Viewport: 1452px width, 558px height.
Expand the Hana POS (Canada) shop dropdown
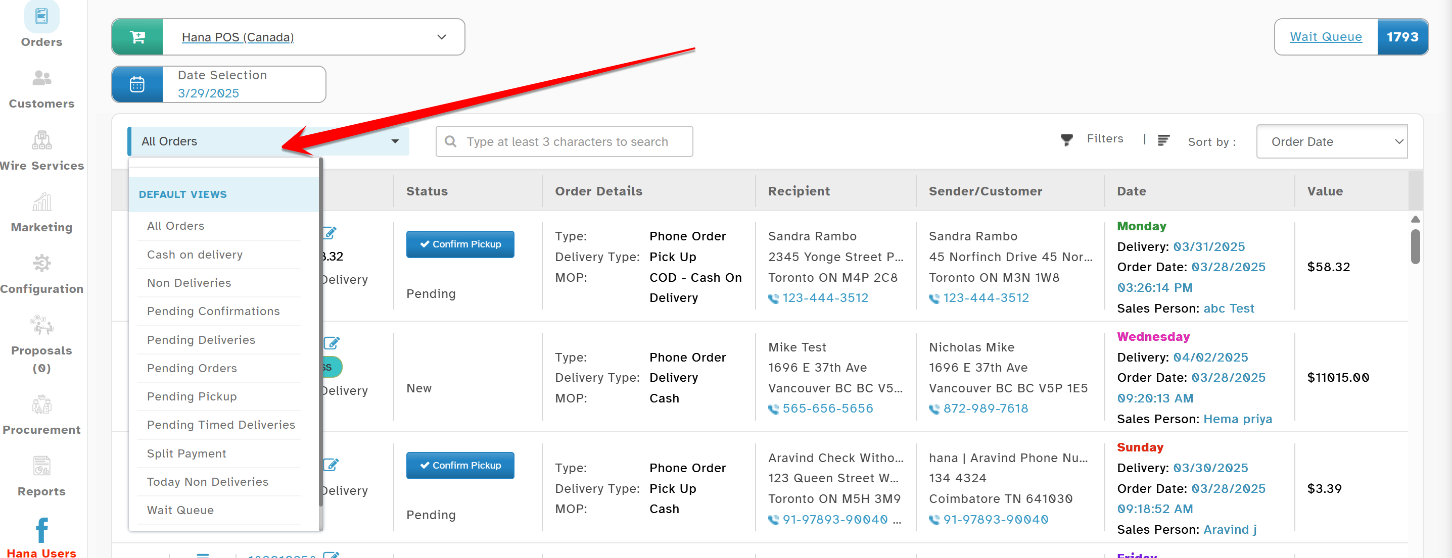[441, 37]
